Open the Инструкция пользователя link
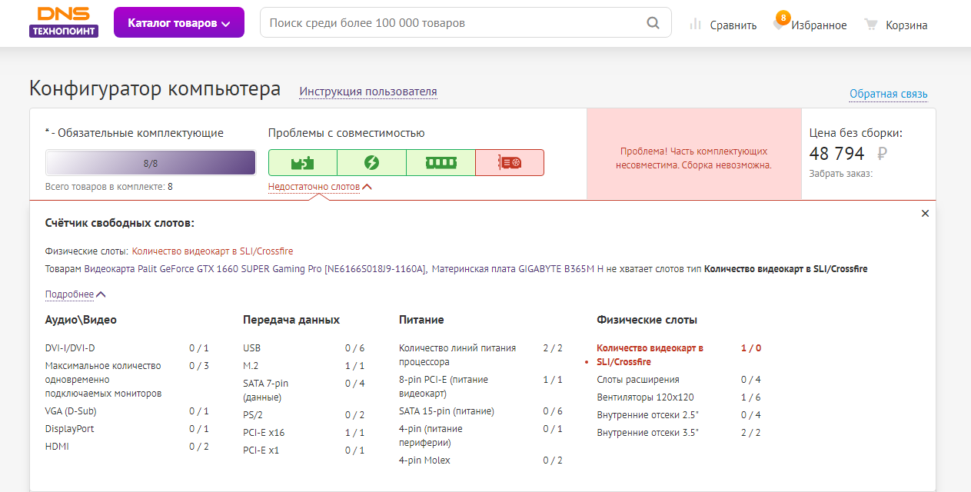 tap(368, 91)
